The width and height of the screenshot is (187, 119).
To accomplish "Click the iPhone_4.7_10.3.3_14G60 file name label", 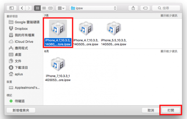I will 58,42.
